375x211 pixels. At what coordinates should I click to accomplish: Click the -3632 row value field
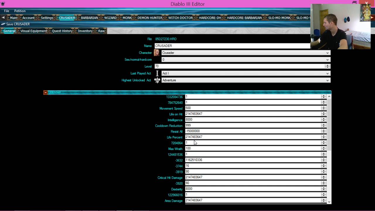[x=253, y=160]
